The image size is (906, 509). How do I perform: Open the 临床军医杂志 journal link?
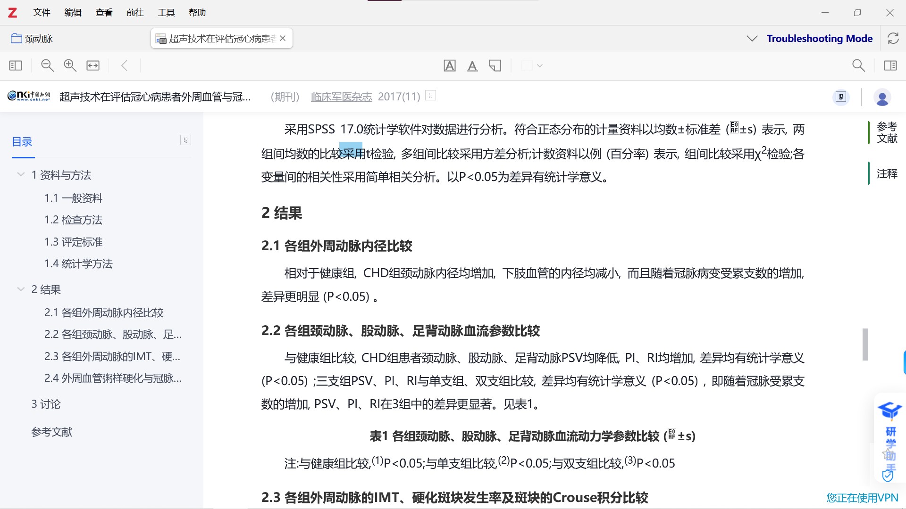341,97
